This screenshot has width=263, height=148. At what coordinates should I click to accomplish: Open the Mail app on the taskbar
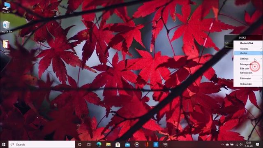point(127,144)
